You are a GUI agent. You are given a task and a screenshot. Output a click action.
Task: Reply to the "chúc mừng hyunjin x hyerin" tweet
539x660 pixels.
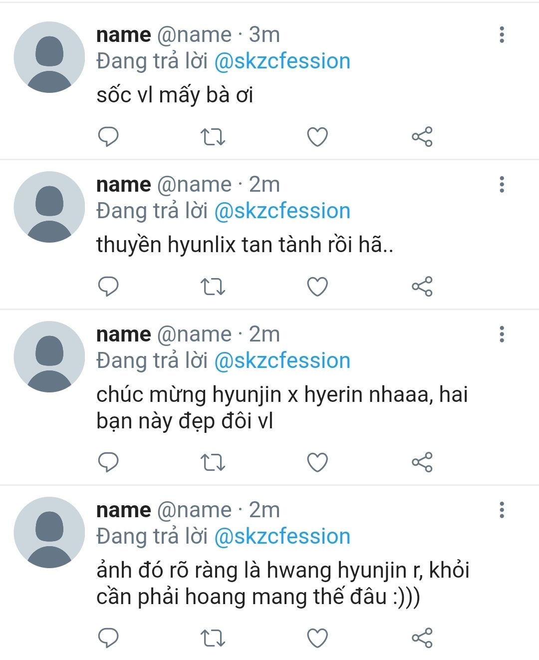tap(108, 462)
